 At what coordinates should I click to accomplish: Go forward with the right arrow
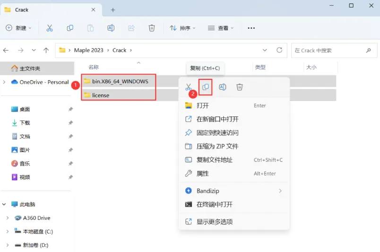21,50
